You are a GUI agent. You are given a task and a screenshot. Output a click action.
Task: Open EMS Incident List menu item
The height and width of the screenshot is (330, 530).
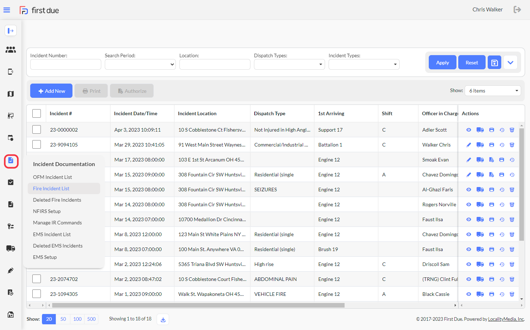click(52, 234)
